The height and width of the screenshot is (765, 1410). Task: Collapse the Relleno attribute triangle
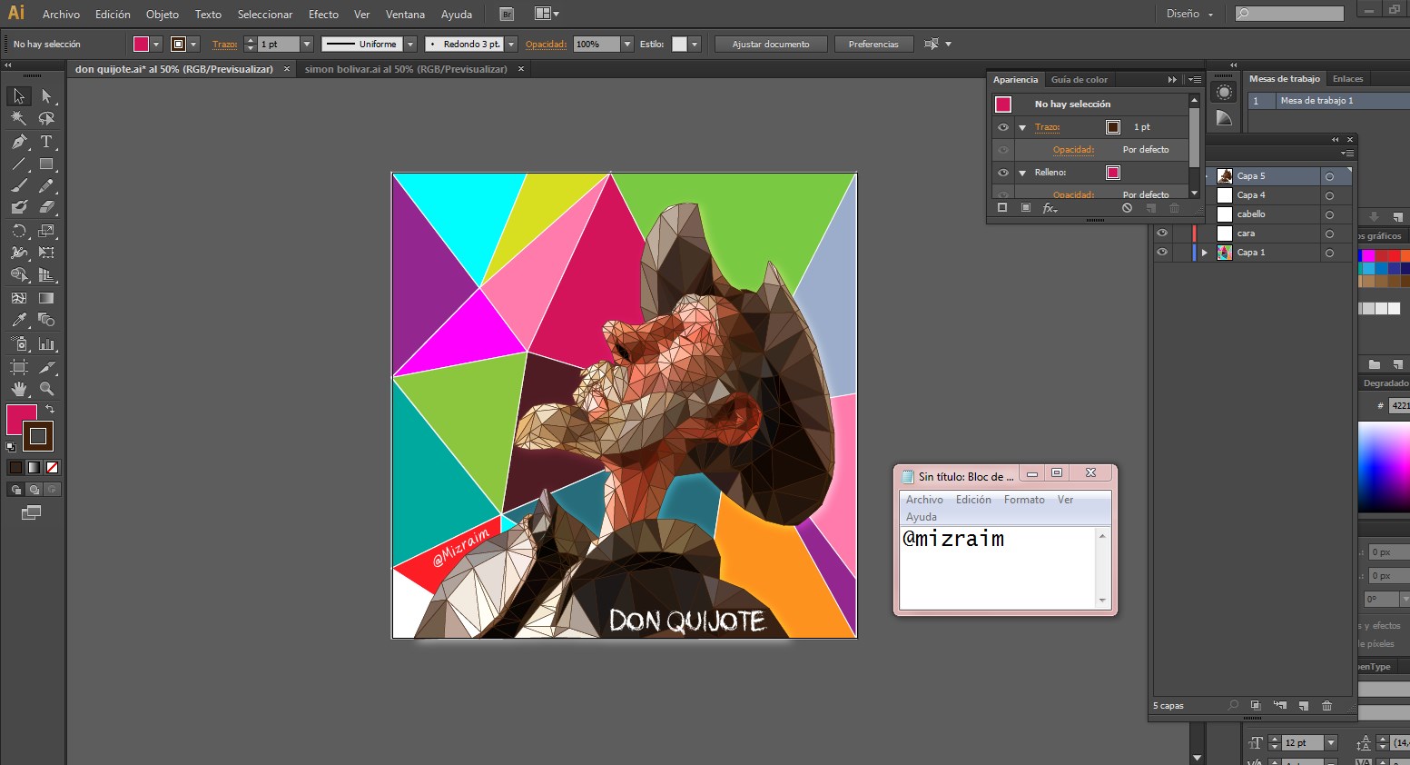[x=1022, y=173]
